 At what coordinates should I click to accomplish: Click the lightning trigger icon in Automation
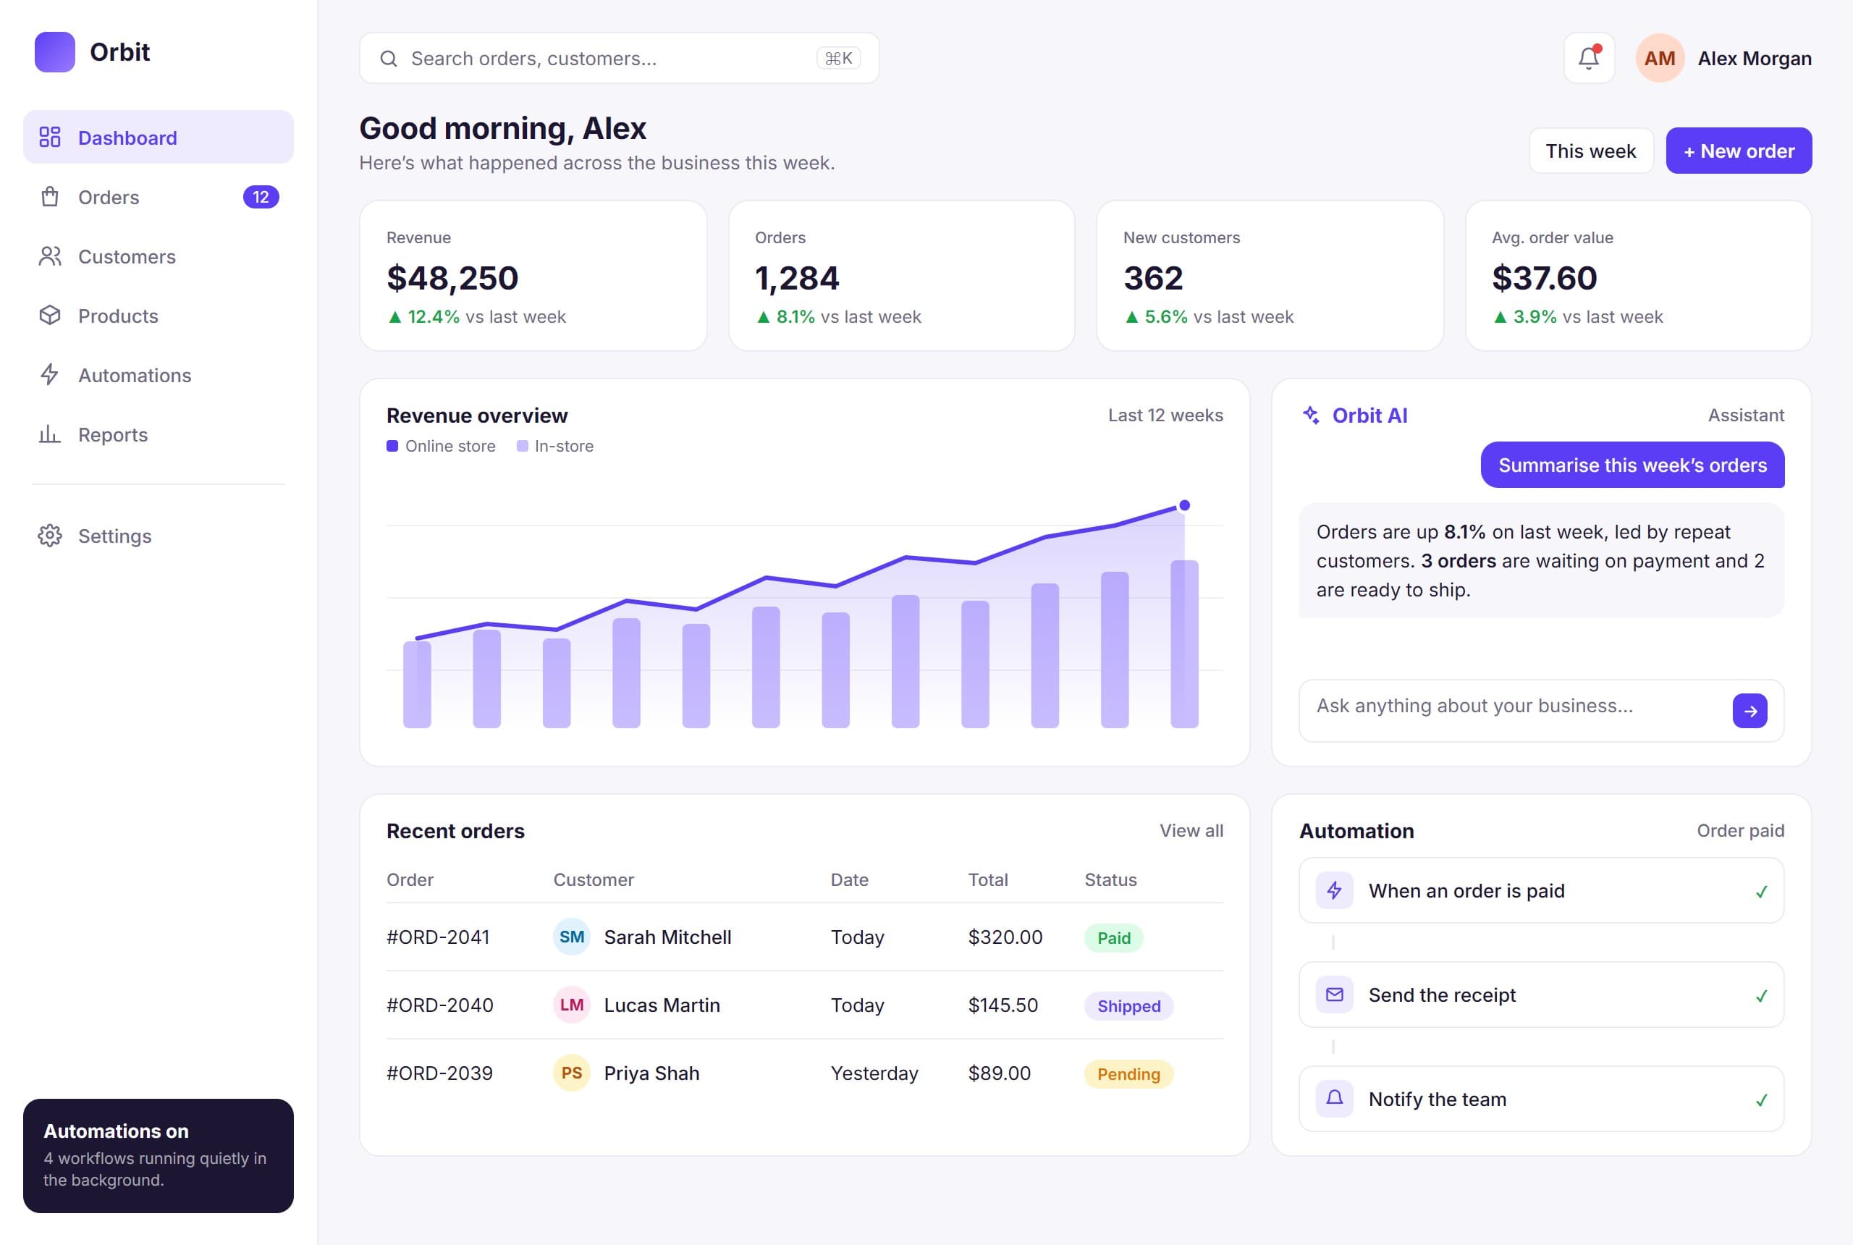click(x=1335, y=890)
